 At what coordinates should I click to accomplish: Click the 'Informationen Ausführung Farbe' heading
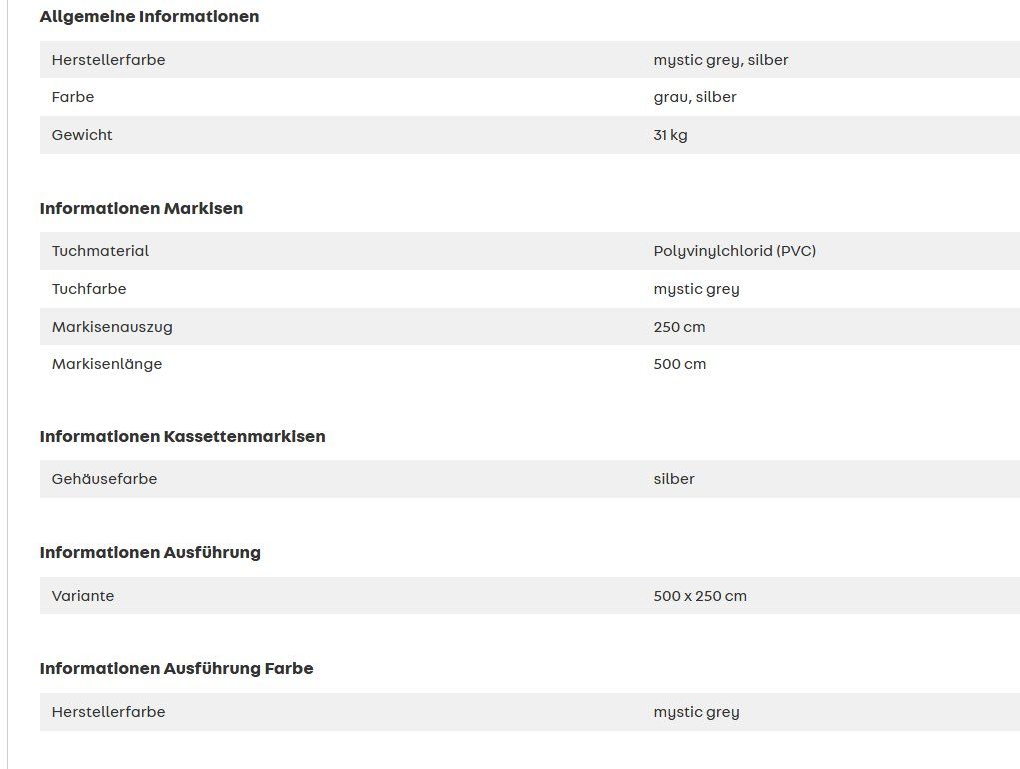click(x=176, y=669)
